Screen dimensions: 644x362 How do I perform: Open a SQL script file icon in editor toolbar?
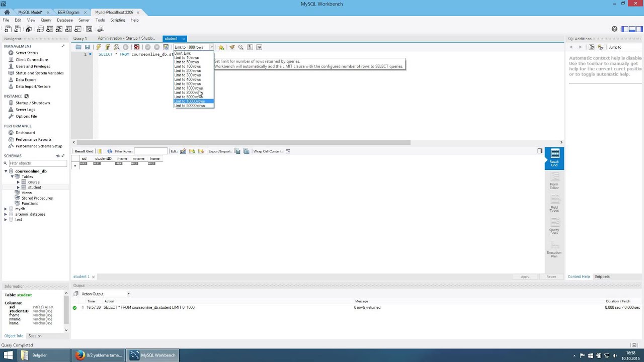[78, 47]
